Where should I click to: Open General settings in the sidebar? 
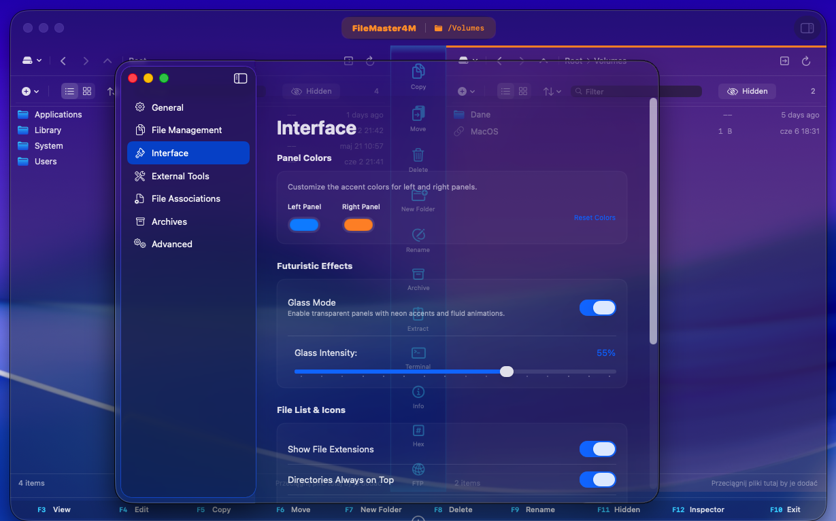188,107
